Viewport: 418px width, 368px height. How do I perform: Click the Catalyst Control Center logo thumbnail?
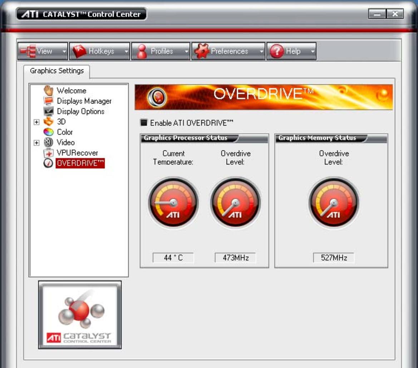tap(80, 315)
